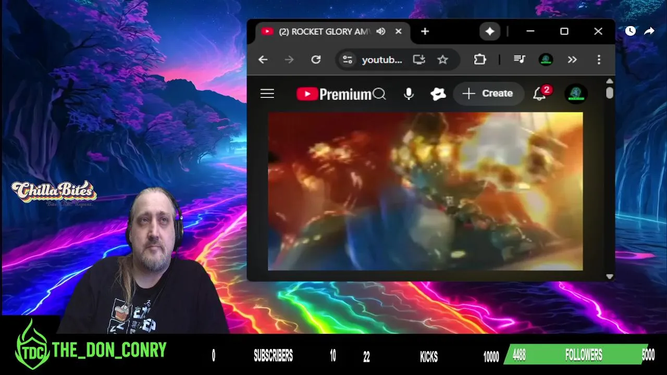The width and height of the screenshot is (667, 375).
Task: Open the YouTube account avatar menu
Action: coord(576,94)
